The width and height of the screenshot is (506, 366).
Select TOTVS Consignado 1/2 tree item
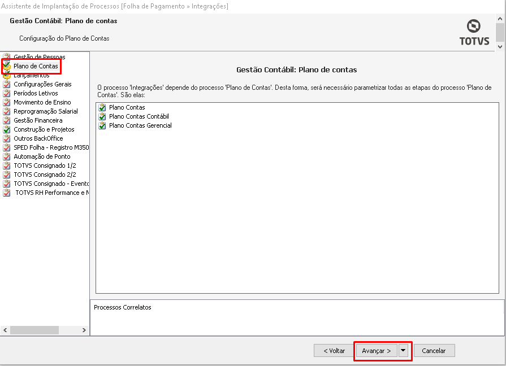(x=45, y=165)
